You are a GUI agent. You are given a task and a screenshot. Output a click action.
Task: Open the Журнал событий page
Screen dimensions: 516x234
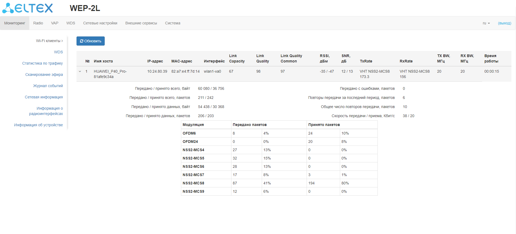point(48,86)
